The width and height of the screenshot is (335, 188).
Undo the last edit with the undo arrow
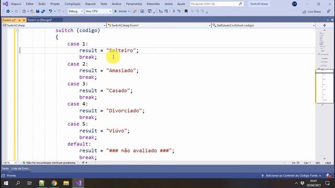pyautogui.click(x=50, y=11)
